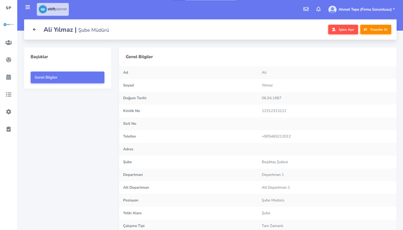Image resolution: width=403 pixels, height=230 pixels.
Task: Toggle the hamburger menu icon
Action: click(x=28, y=8)
